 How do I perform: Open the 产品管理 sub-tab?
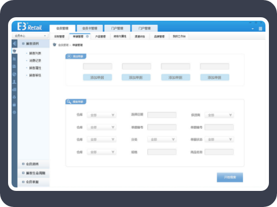(100, 36)
